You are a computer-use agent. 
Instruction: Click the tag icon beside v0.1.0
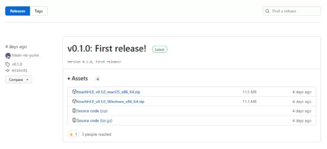click(x=8, y=64)
